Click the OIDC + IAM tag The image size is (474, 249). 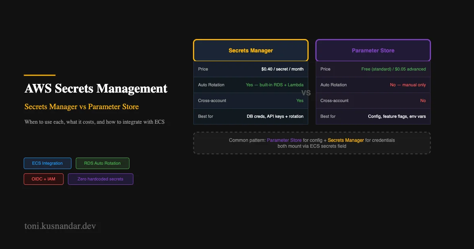click(x=43, y=179)
